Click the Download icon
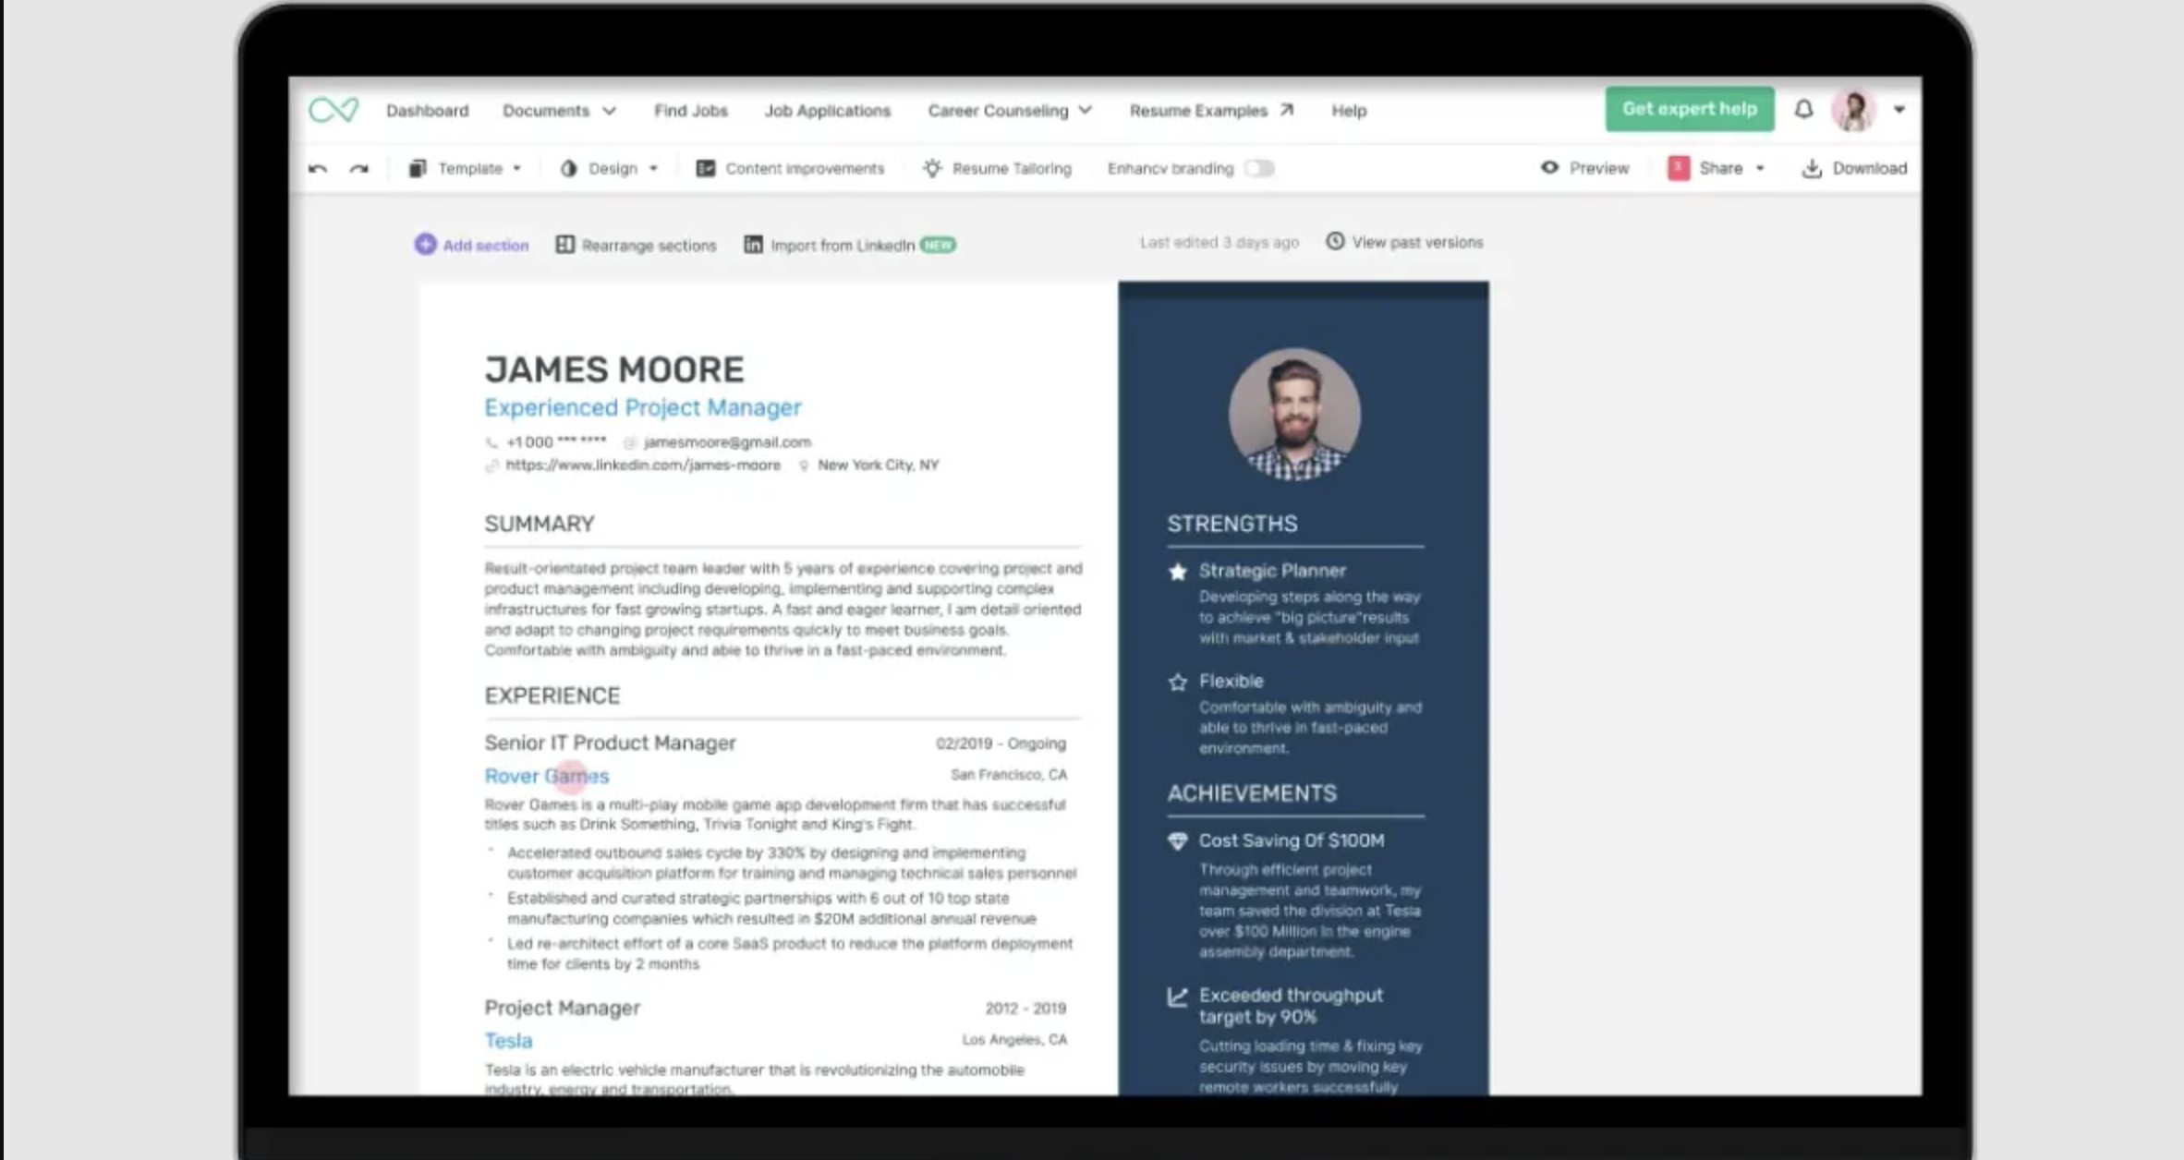 (x=1812, y=168)
